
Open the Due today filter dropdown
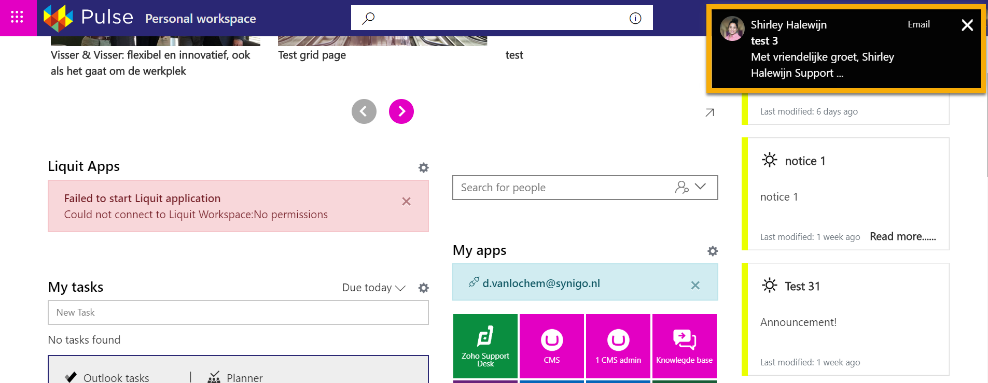click(373, 288)
